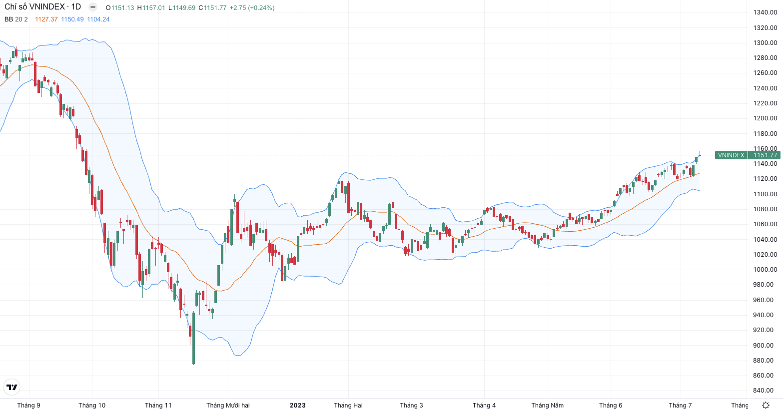Open TradingView logo at chart bottom-left

(x=12, y=387)
